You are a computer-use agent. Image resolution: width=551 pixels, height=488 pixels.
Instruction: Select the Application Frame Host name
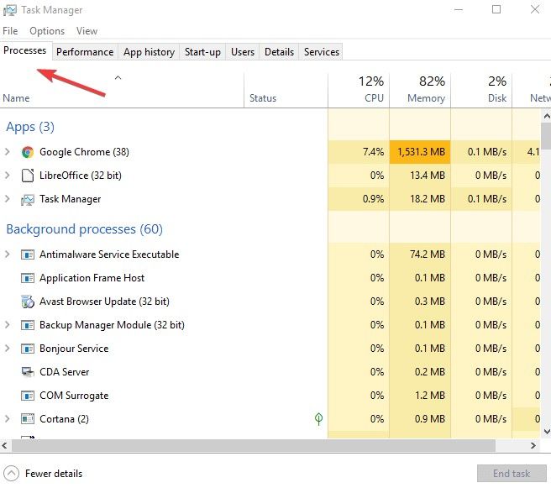point(92,278)
